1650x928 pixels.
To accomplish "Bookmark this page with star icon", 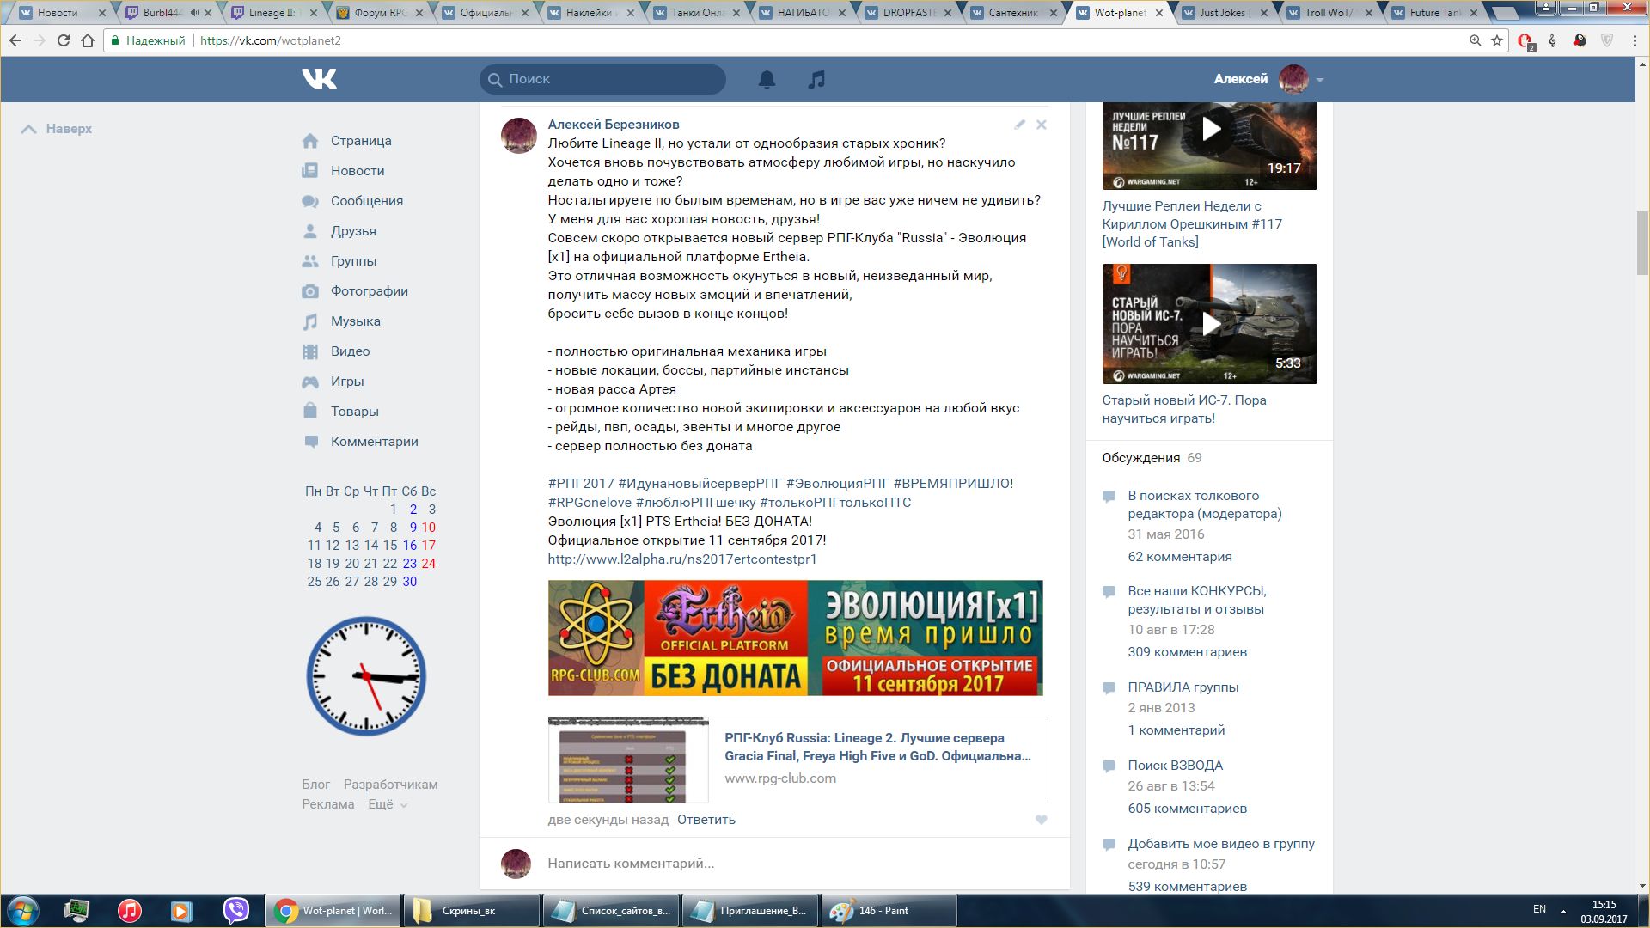I will 1497,40.
